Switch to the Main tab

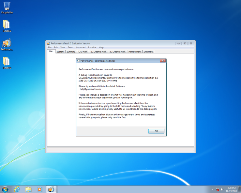(x=51, y=51)
